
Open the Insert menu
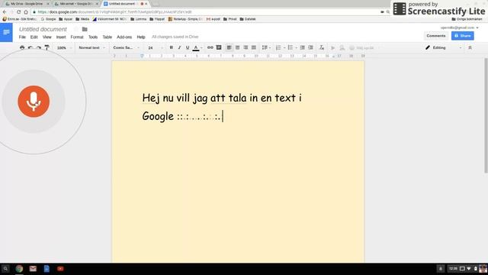coord(61,37)
